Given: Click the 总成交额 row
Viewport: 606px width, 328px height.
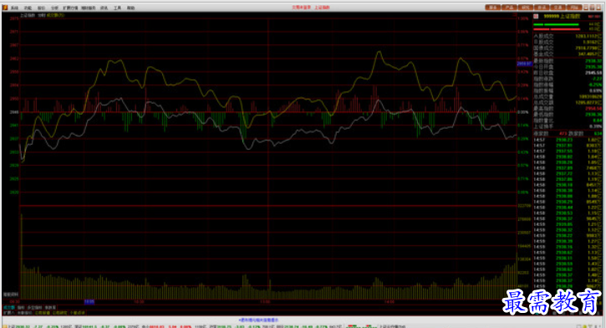Looking at the screenshot, I should (x=568, y=102).
